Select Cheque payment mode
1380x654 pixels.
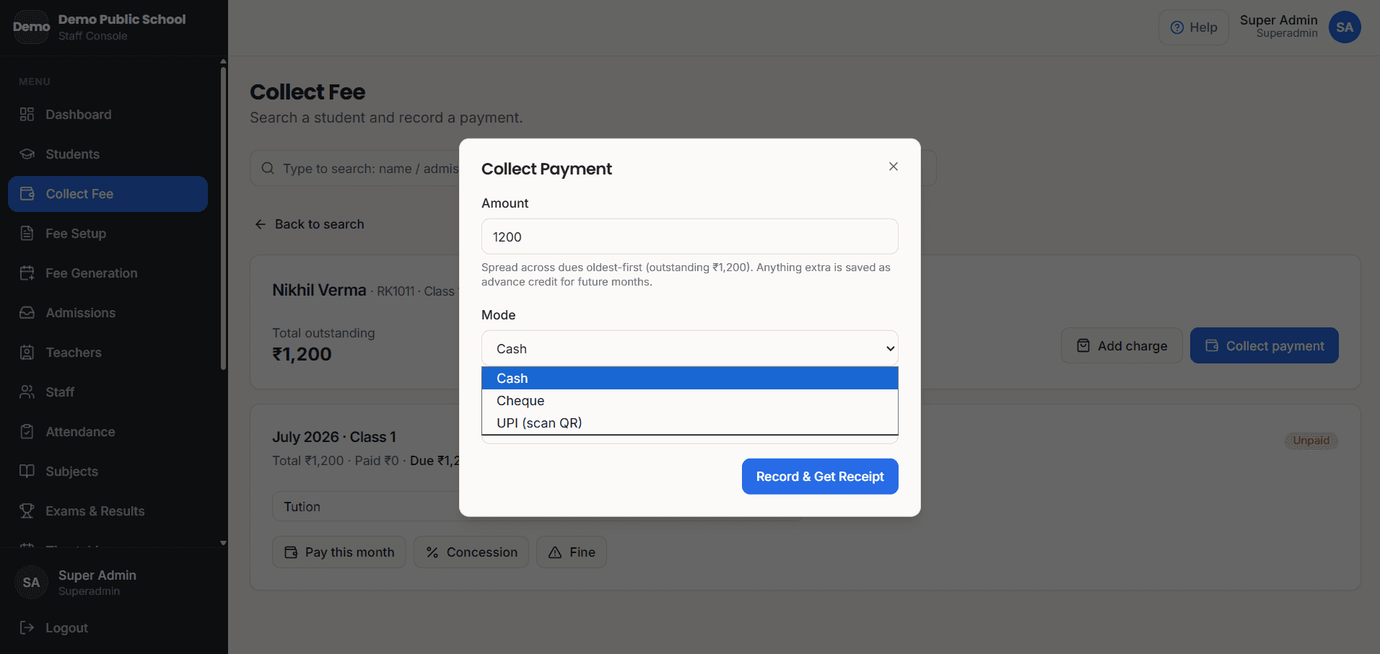click(x=689, y=401)
